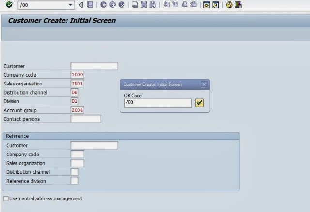Image resolution: width=310 pixels, height=212 pixels.
Task: Click the command field showing /00
Action: [x=46, y=5]
